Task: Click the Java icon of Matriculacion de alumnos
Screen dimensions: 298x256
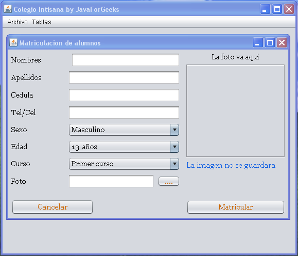Action: click(13, 43)
